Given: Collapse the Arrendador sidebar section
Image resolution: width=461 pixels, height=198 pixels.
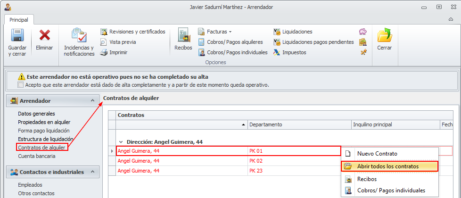Looking at the screenshot, I should pos(92,100).
